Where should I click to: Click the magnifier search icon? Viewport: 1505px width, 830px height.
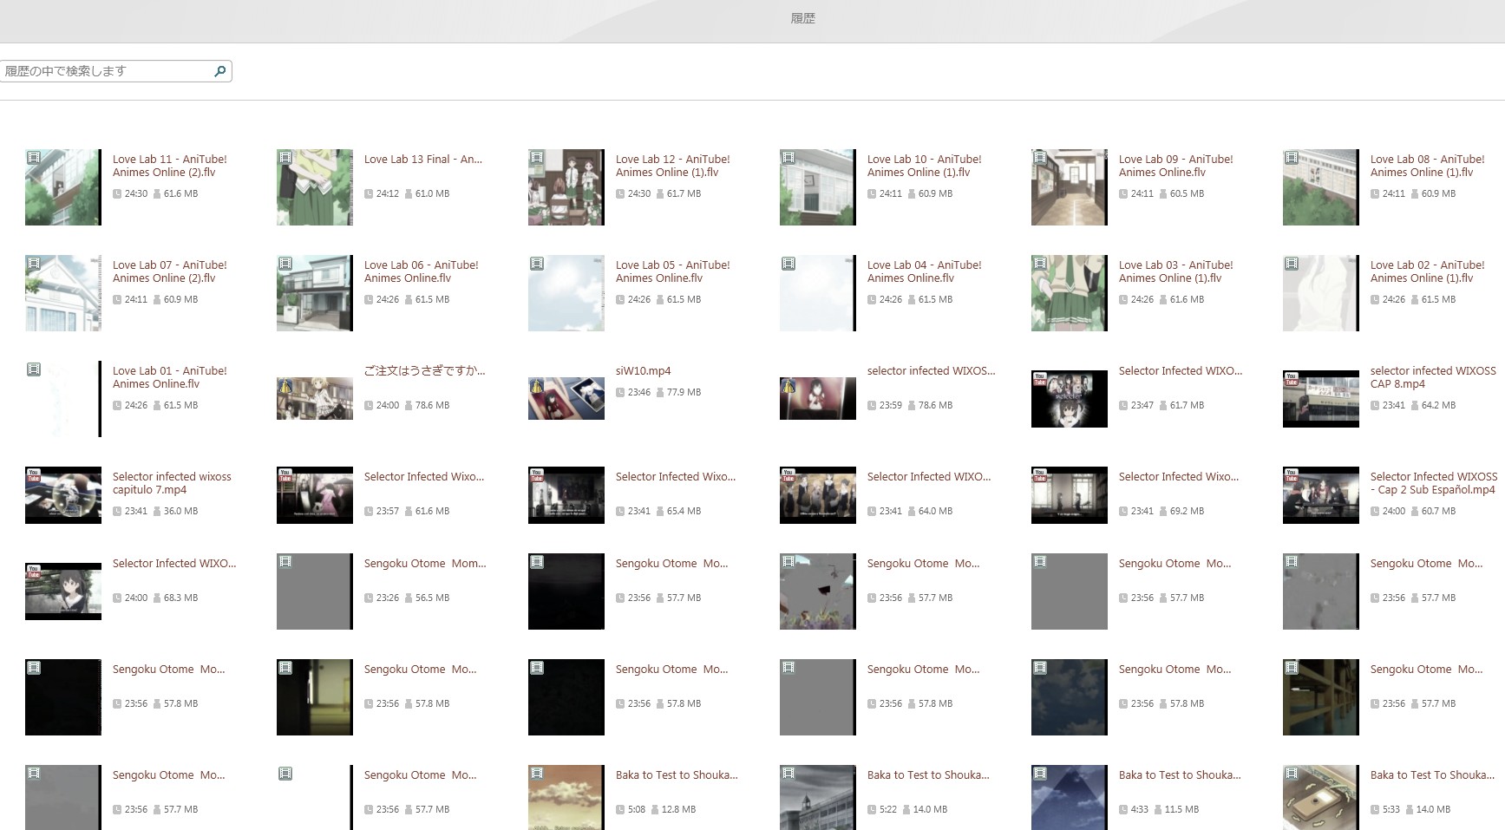[220, 71]
